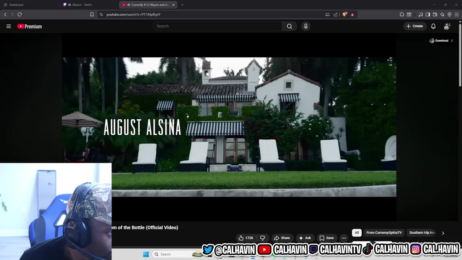Image resolution: width=462 pixels, height=260 pixels.
Task: Go forward with browser forward arrow
Action: [x=12, y=14]
